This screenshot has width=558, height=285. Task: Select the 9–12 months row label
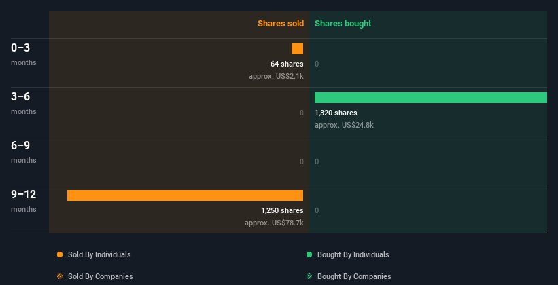tap(24, 200)
